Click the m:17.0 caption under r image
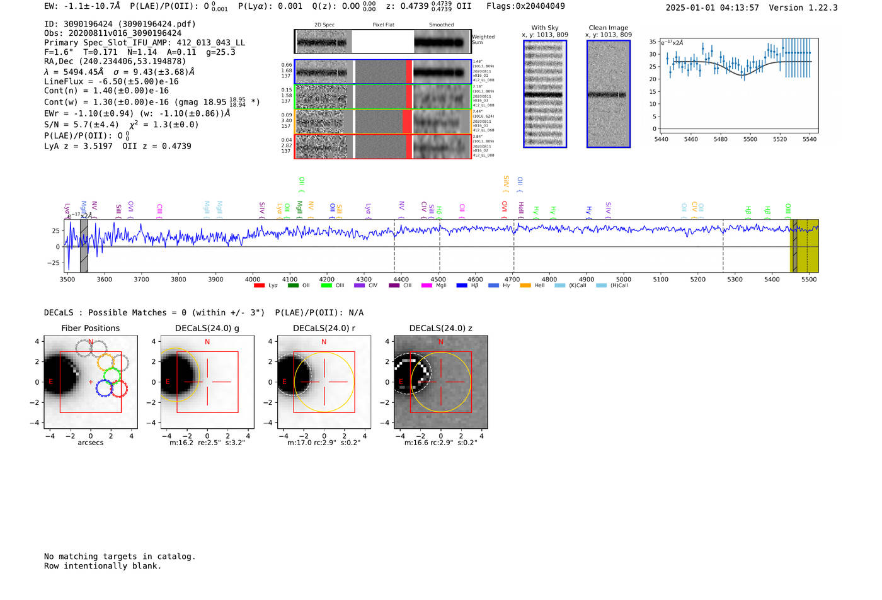882x600 pixels. pyautogui.click(x=324, y=443)
